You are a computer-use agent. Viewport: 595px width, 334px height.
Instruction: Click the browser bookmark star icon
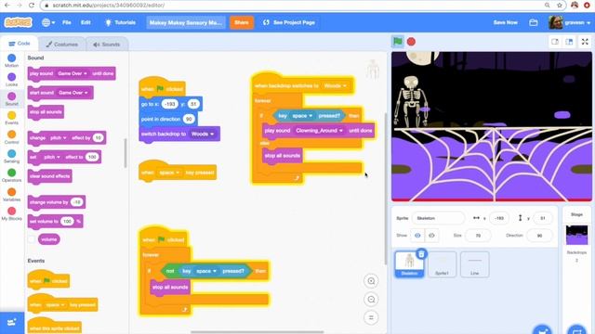(x=560, y=6)
